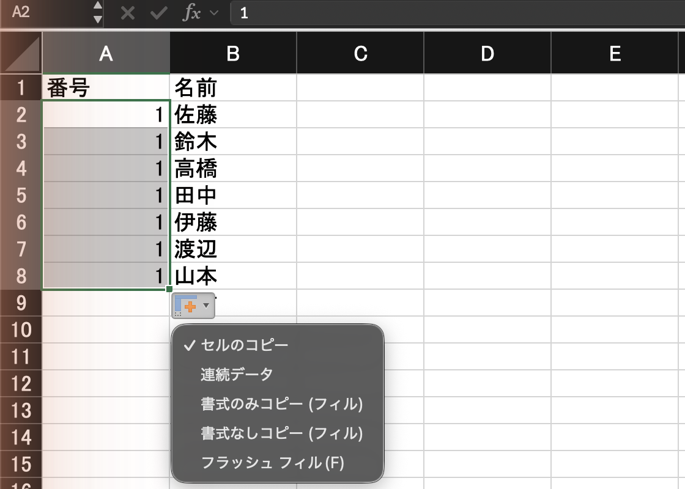Viewport: 685px width, 489px height.
Task: Select row 1 header
Action: [x=21, y=88]
